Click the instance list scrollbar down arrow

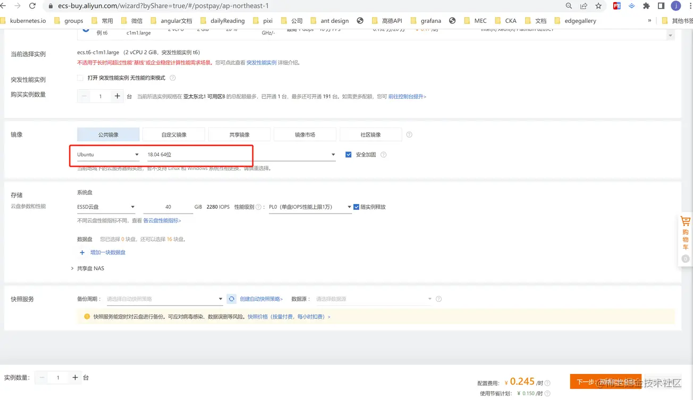pyautogui.click(x=671, y=36)
